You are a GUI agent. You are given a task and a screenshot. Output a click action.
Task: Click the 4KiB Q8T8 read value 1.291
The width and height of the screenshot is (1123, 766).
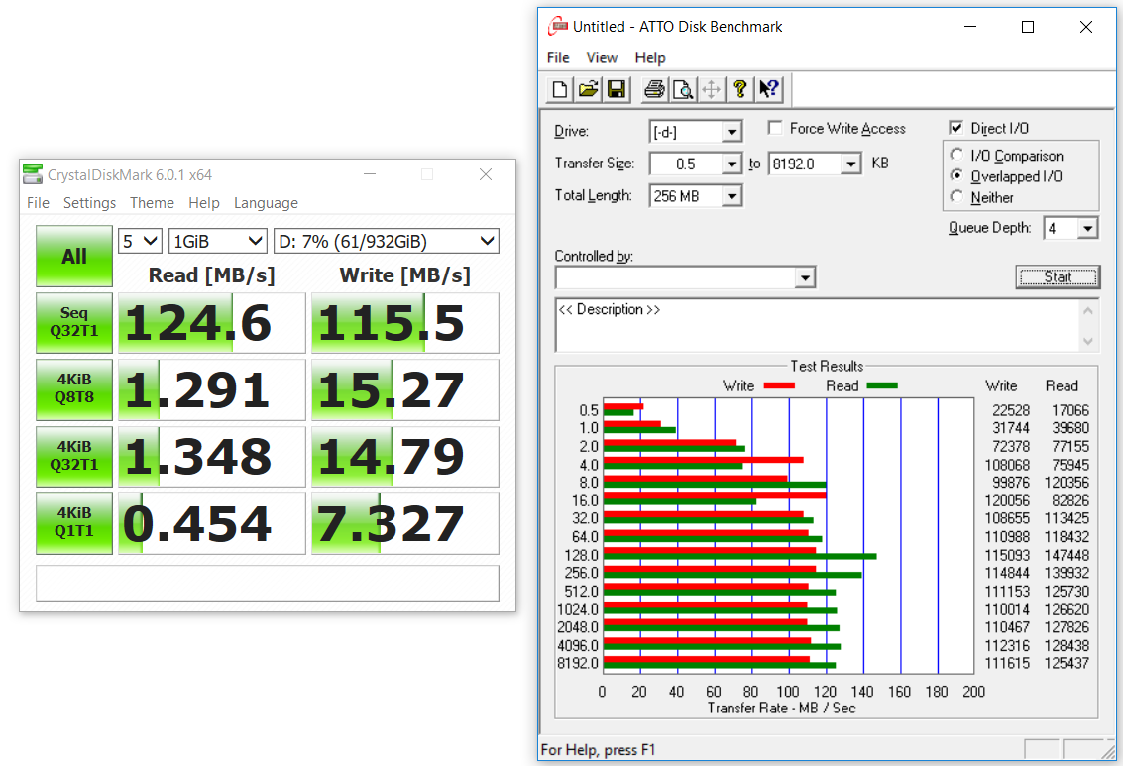212,389
